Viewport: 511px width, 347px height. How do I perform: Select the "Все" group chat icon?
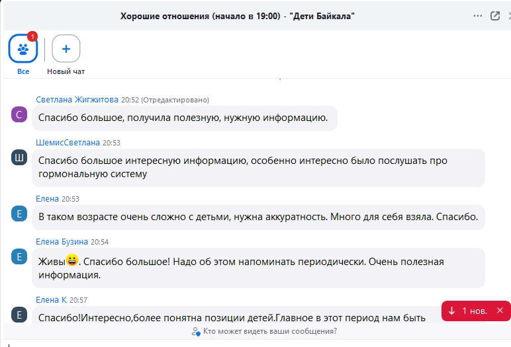pyautogui.click(x=23, y=48)
